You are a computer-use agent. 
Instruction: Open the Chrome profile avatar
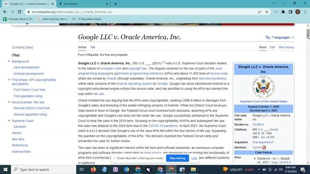click(298, 12)
